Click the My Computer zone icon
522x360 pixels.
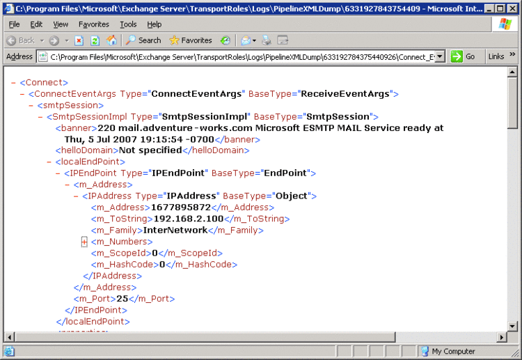[x=425, y=352]
